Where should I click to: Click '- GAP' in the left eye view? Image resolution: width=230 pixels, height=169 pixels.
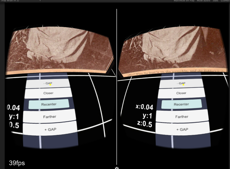coord(48,84)
